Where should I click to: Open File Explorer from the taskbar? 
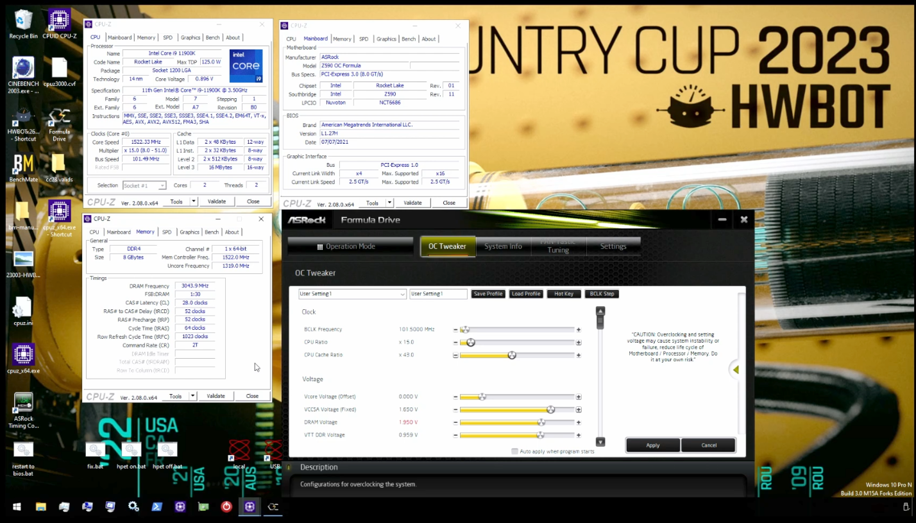(40, 507)
